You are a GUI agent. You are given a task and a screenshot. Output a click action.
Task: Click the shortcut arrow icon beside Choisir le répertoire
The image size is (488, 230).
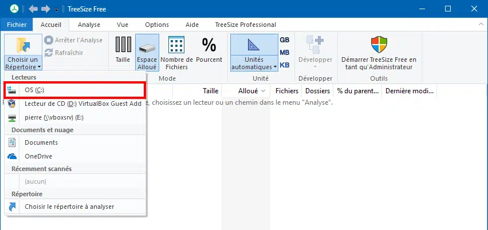(12, 207)
